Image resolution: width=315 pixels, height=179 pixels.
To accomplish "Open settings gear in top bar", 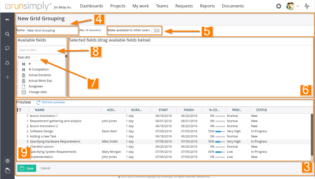I will [279, 6].
